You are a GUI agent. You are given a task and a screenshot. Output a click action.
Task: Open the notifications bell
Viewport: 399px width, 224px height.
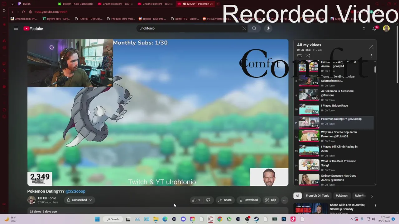coord(375,28)
